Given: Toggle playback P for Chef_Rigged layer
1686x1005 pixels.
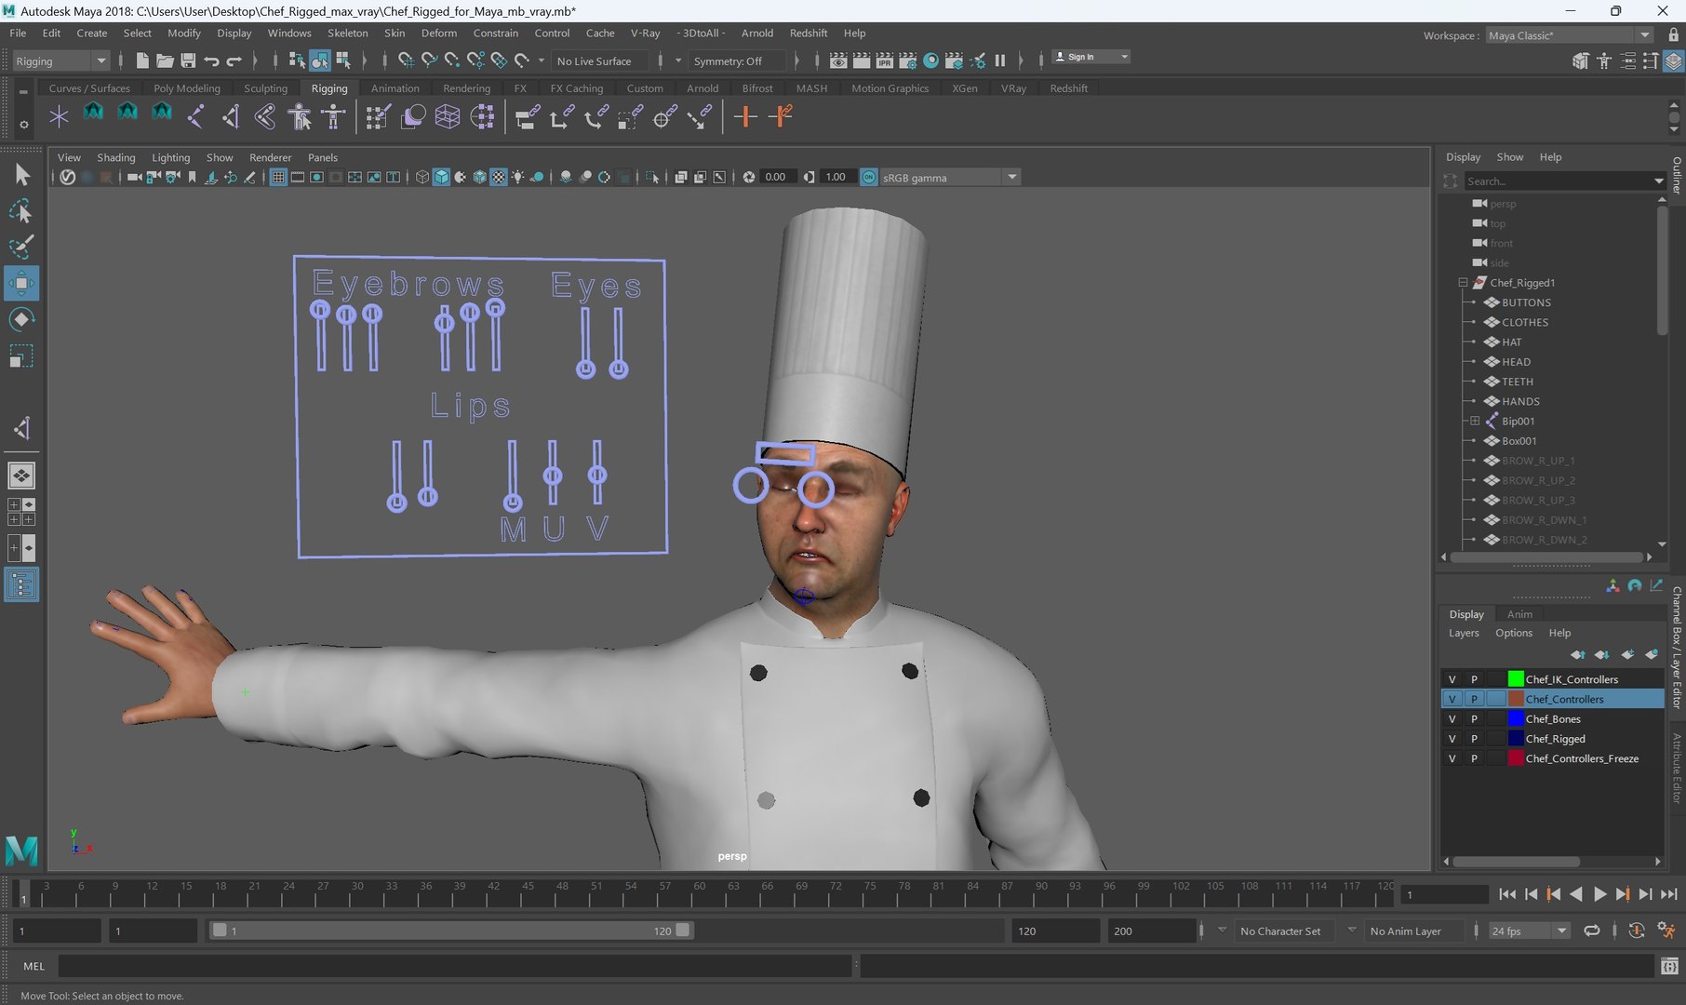Looking at the screenshot, I should point(1474,739).
